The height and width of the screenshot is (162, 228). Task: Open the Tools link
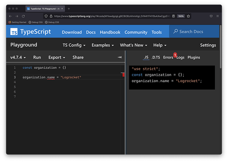tap(156, 32)
